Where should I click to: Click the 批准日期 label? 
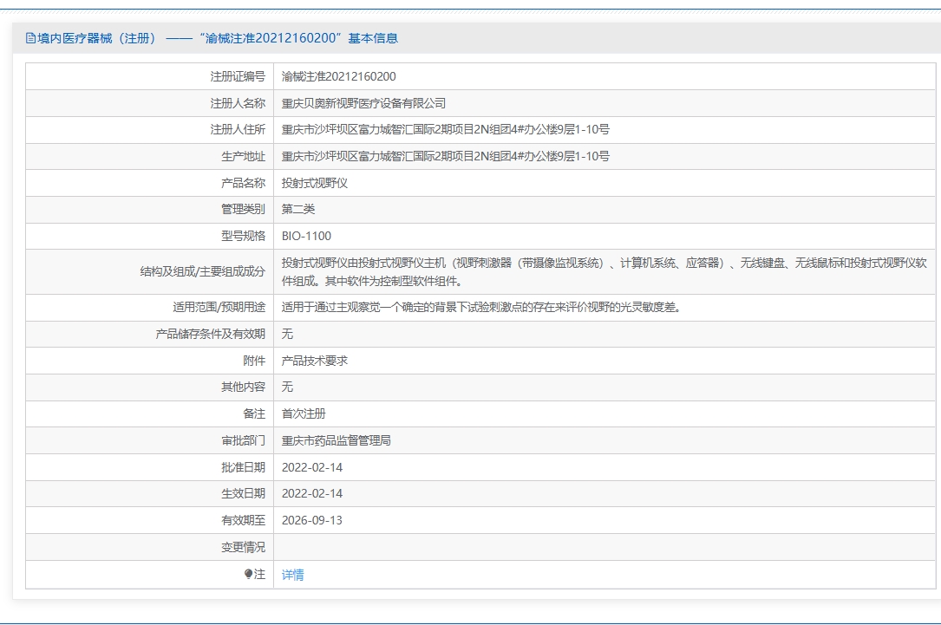[243, 467]
